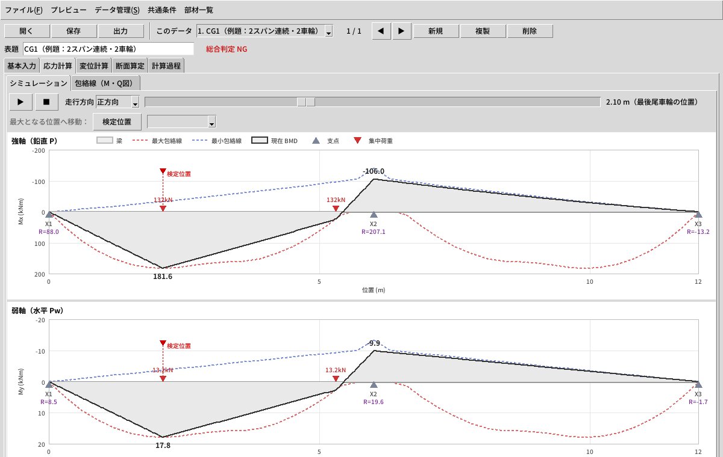Click the axle position slider track
723x457 pixels.
pyautogui.click(x=372, y=102)
